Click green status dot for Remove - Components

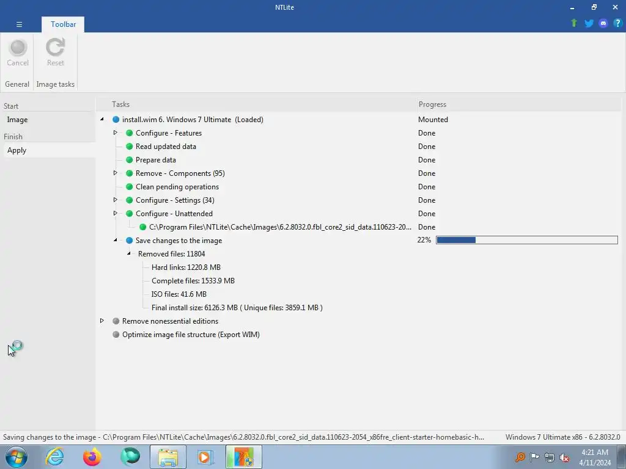pos(130,173)
